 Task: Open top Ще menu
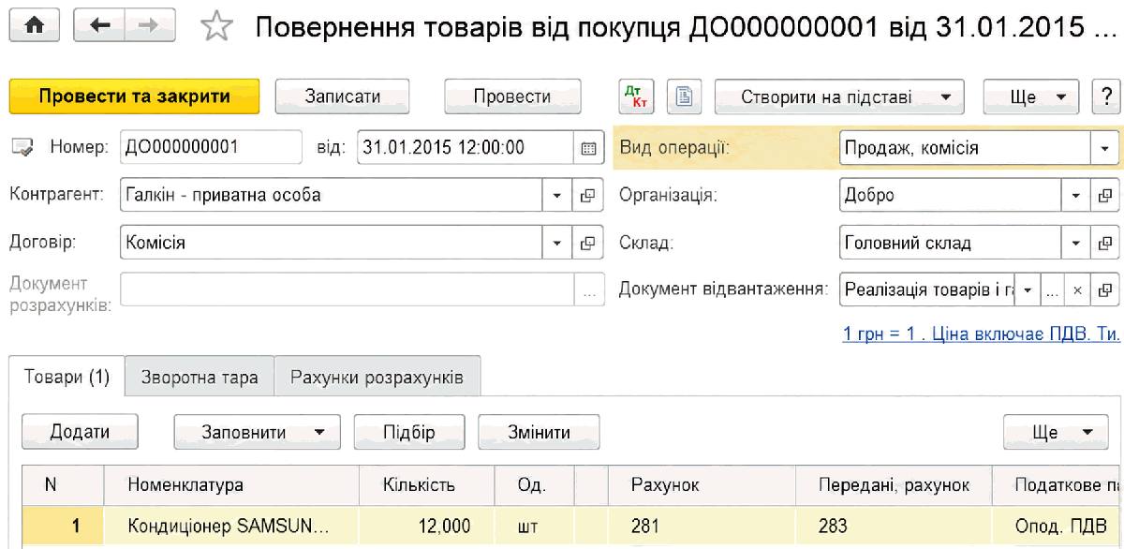[1032, 96]
